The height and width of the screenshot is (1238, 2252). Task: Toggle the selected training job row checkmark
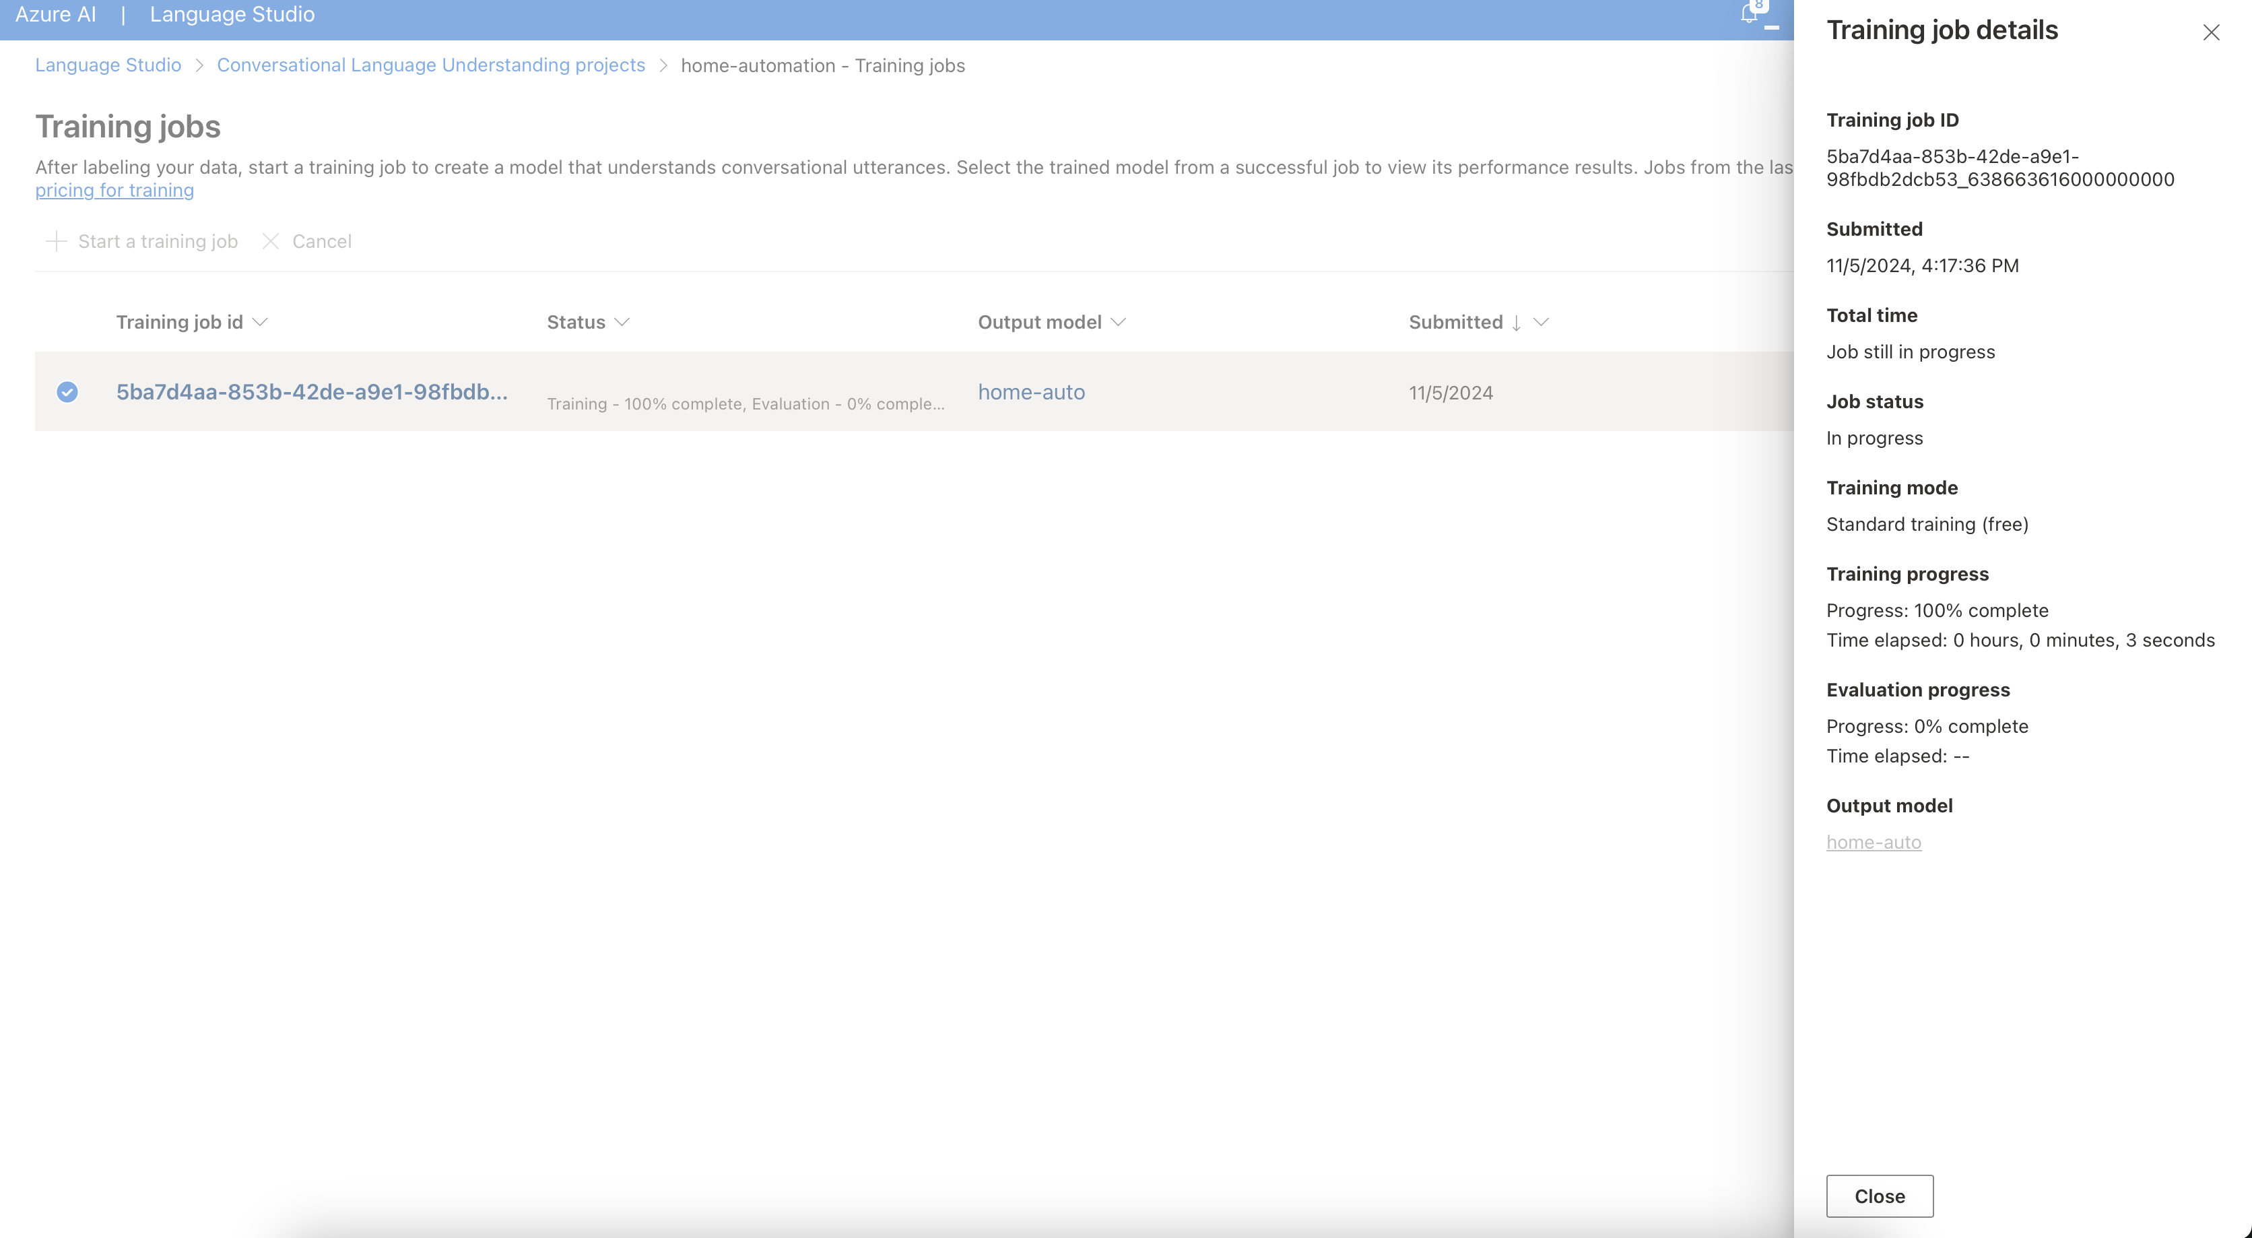[x=67, y=392]
